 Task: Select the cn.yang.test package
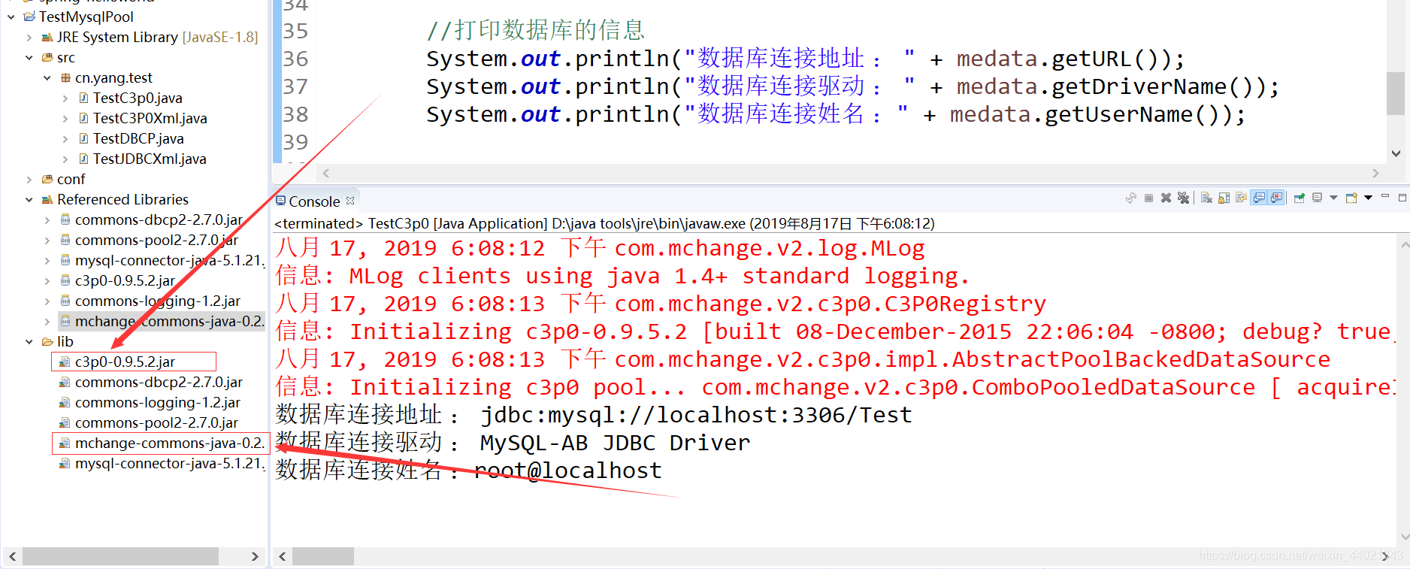113,77
